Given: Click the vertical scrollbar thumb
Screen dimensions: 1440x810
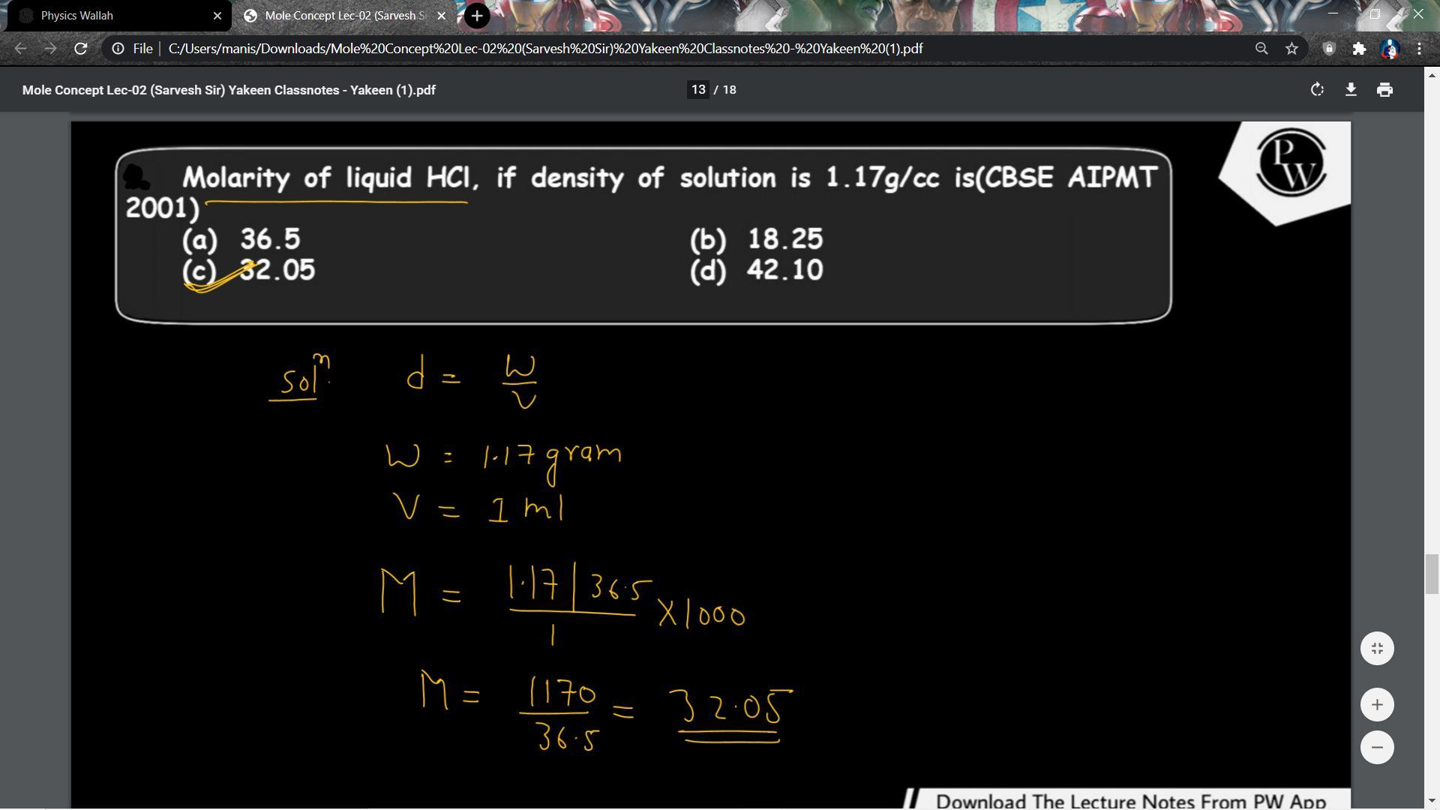Looking at the screenshot, I should pyautogui.click(x=1431, y=574).
